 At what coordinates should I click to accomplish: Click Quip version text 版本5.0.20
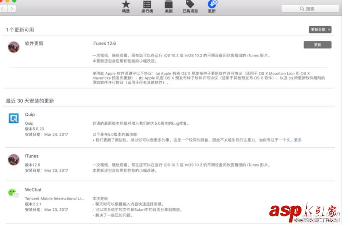[35, 129]
